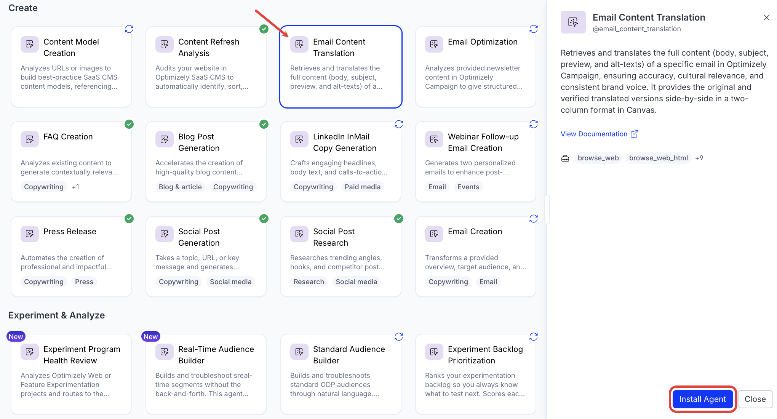Click the Social Post Research agent icon
Viewport: 777px width, 419px height.
[299, 234]
